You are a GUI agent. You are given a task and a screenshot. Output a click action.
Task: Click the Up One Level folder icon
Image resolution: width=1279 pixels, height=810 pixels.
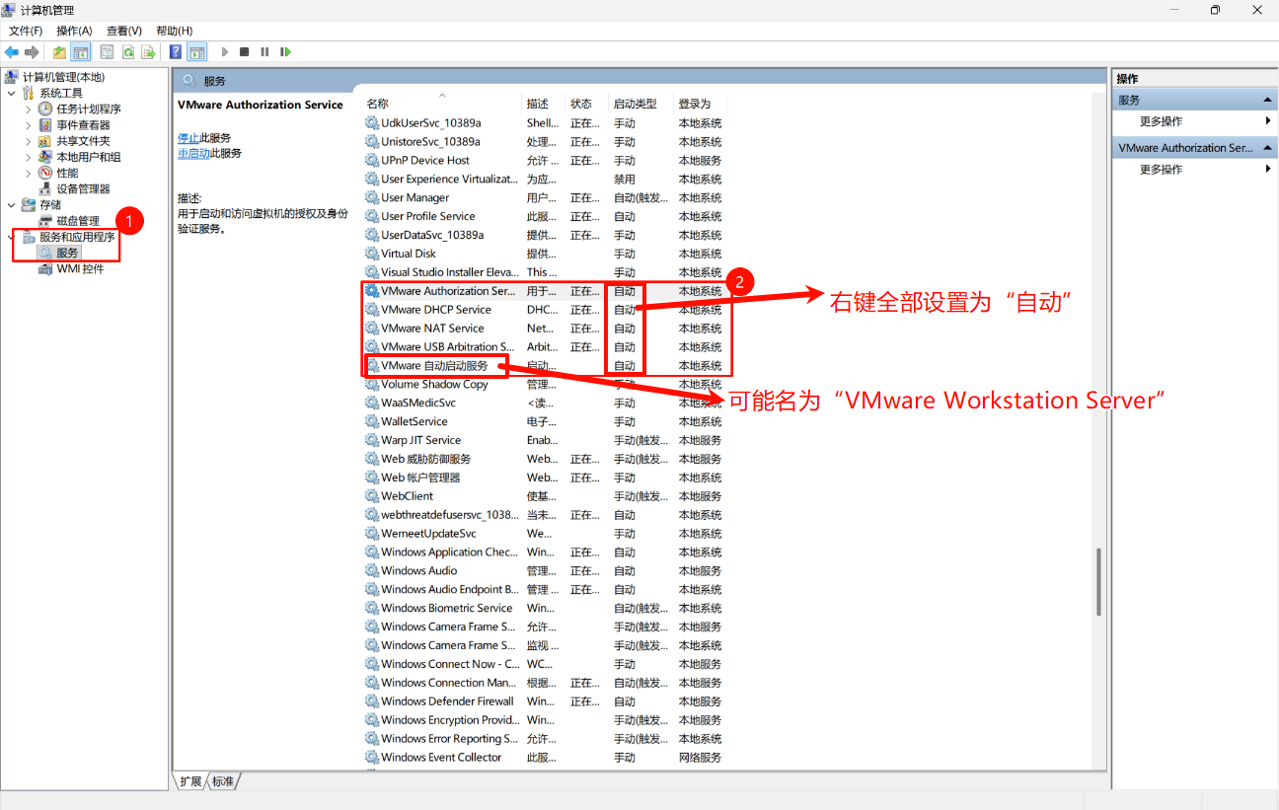click(60, 51)
